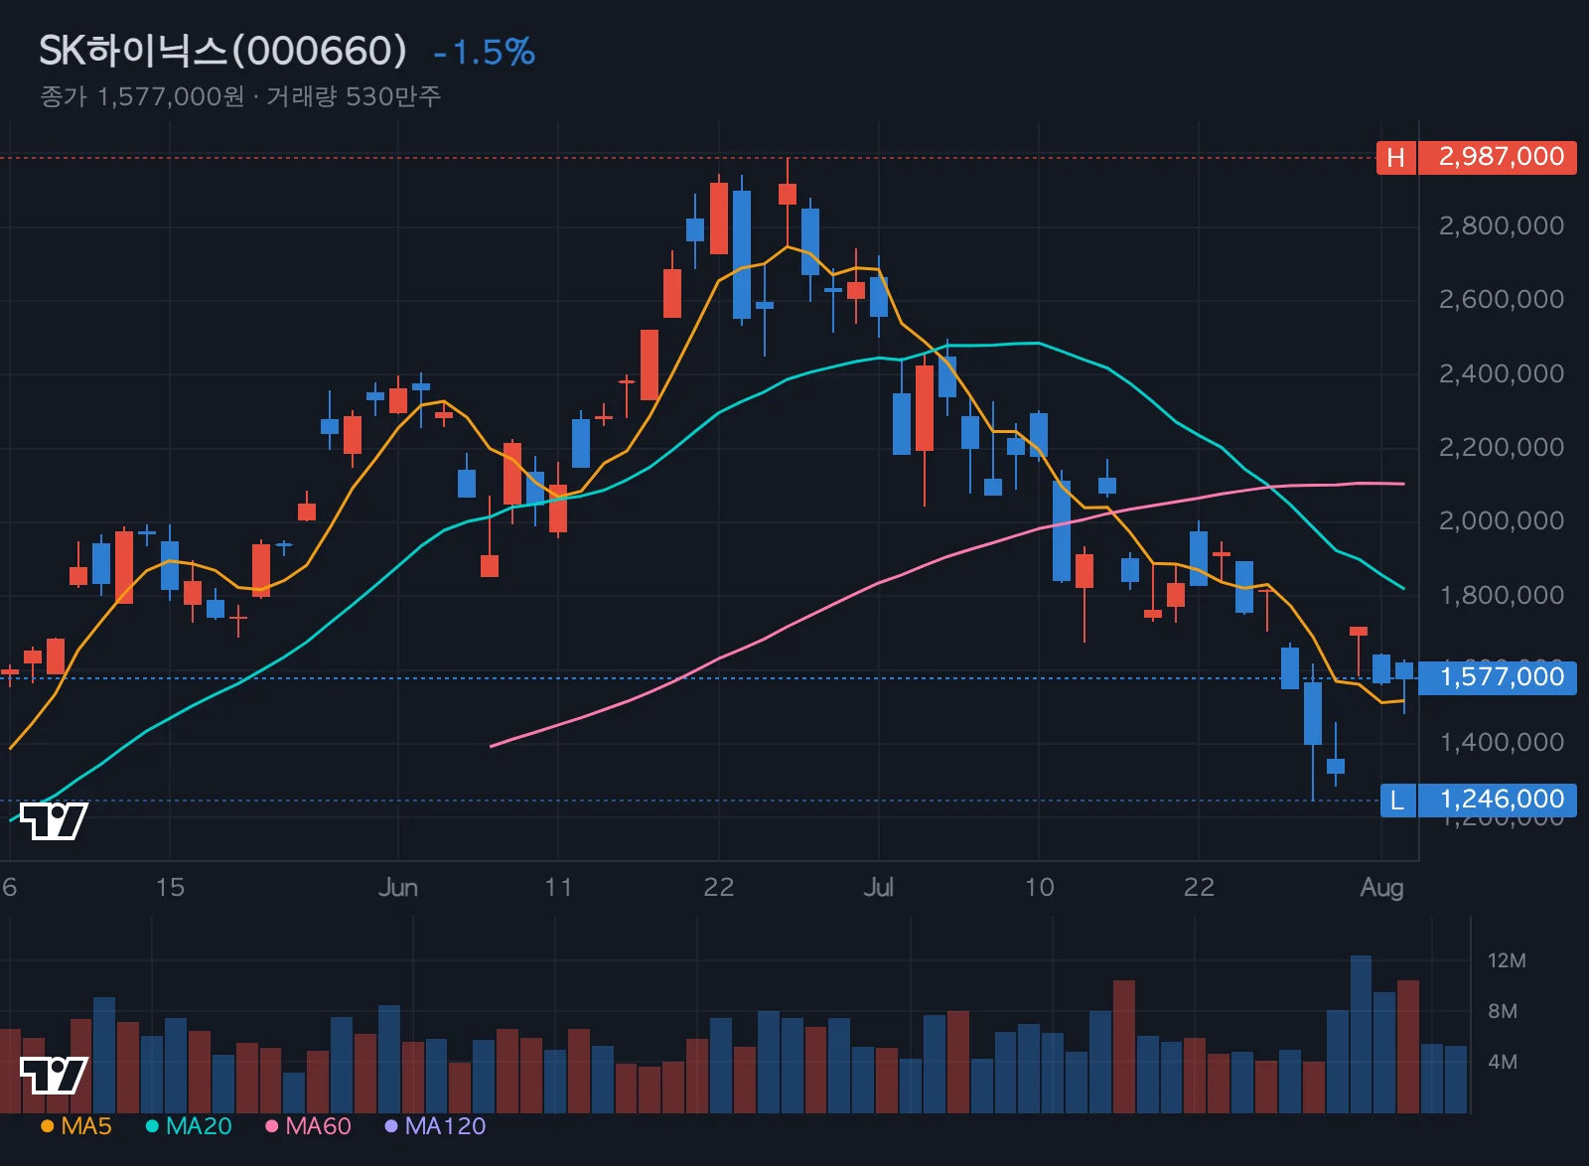Screen dimensions: 1589x1166
Task: Click the orange MA5 legend dot
Action: (x=48, y=1126)
